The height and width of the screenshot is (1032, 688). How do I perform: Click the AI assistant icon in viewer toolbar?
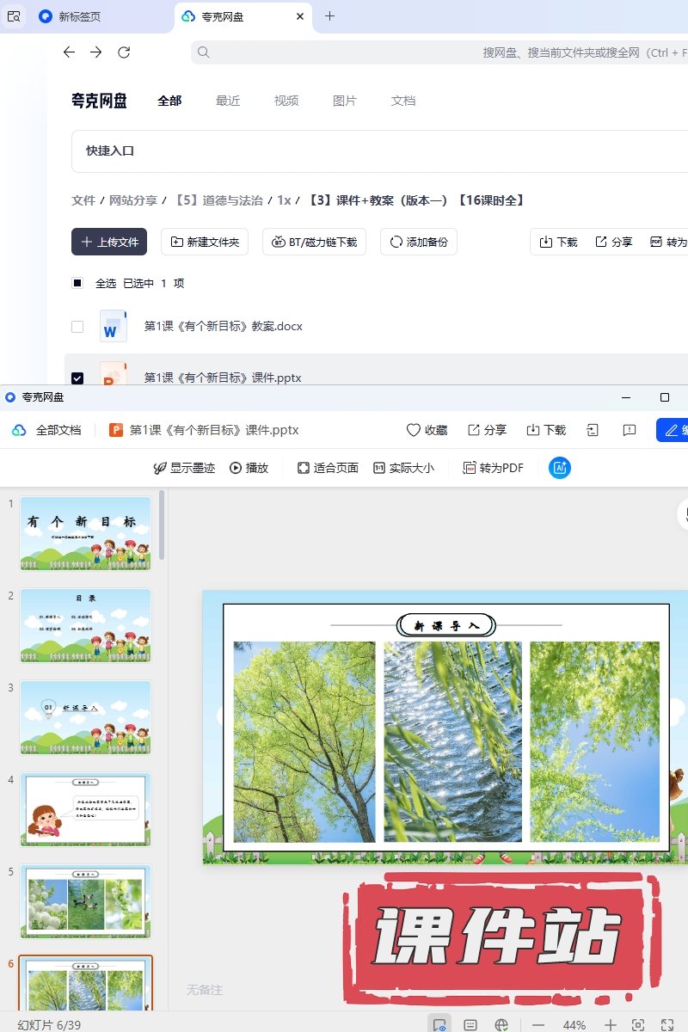pyautogui.click(x=560, y=468)
